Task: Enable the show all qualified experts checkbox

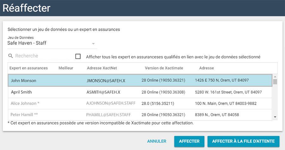Action: point(78,56)
